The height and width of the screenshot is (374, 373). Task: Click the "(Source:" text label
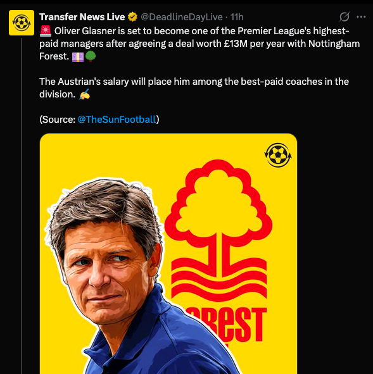click(x=58, y=119)
